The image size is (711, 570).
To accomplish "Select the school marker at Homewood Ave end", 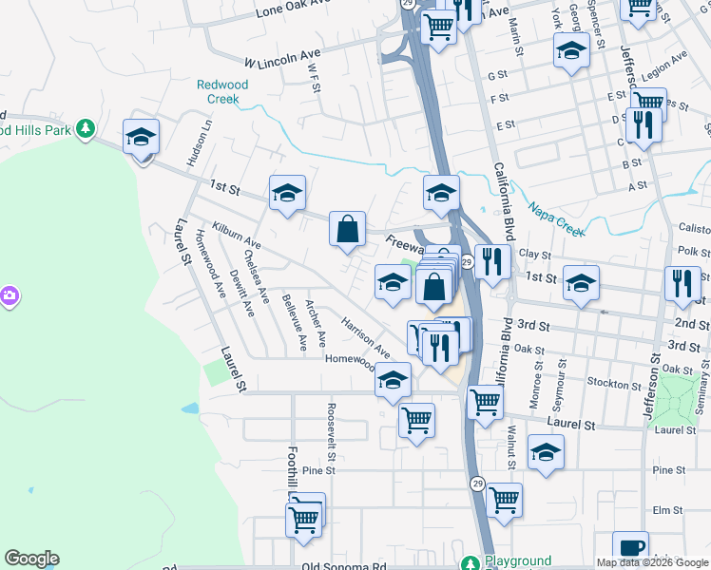I will 394,381.
